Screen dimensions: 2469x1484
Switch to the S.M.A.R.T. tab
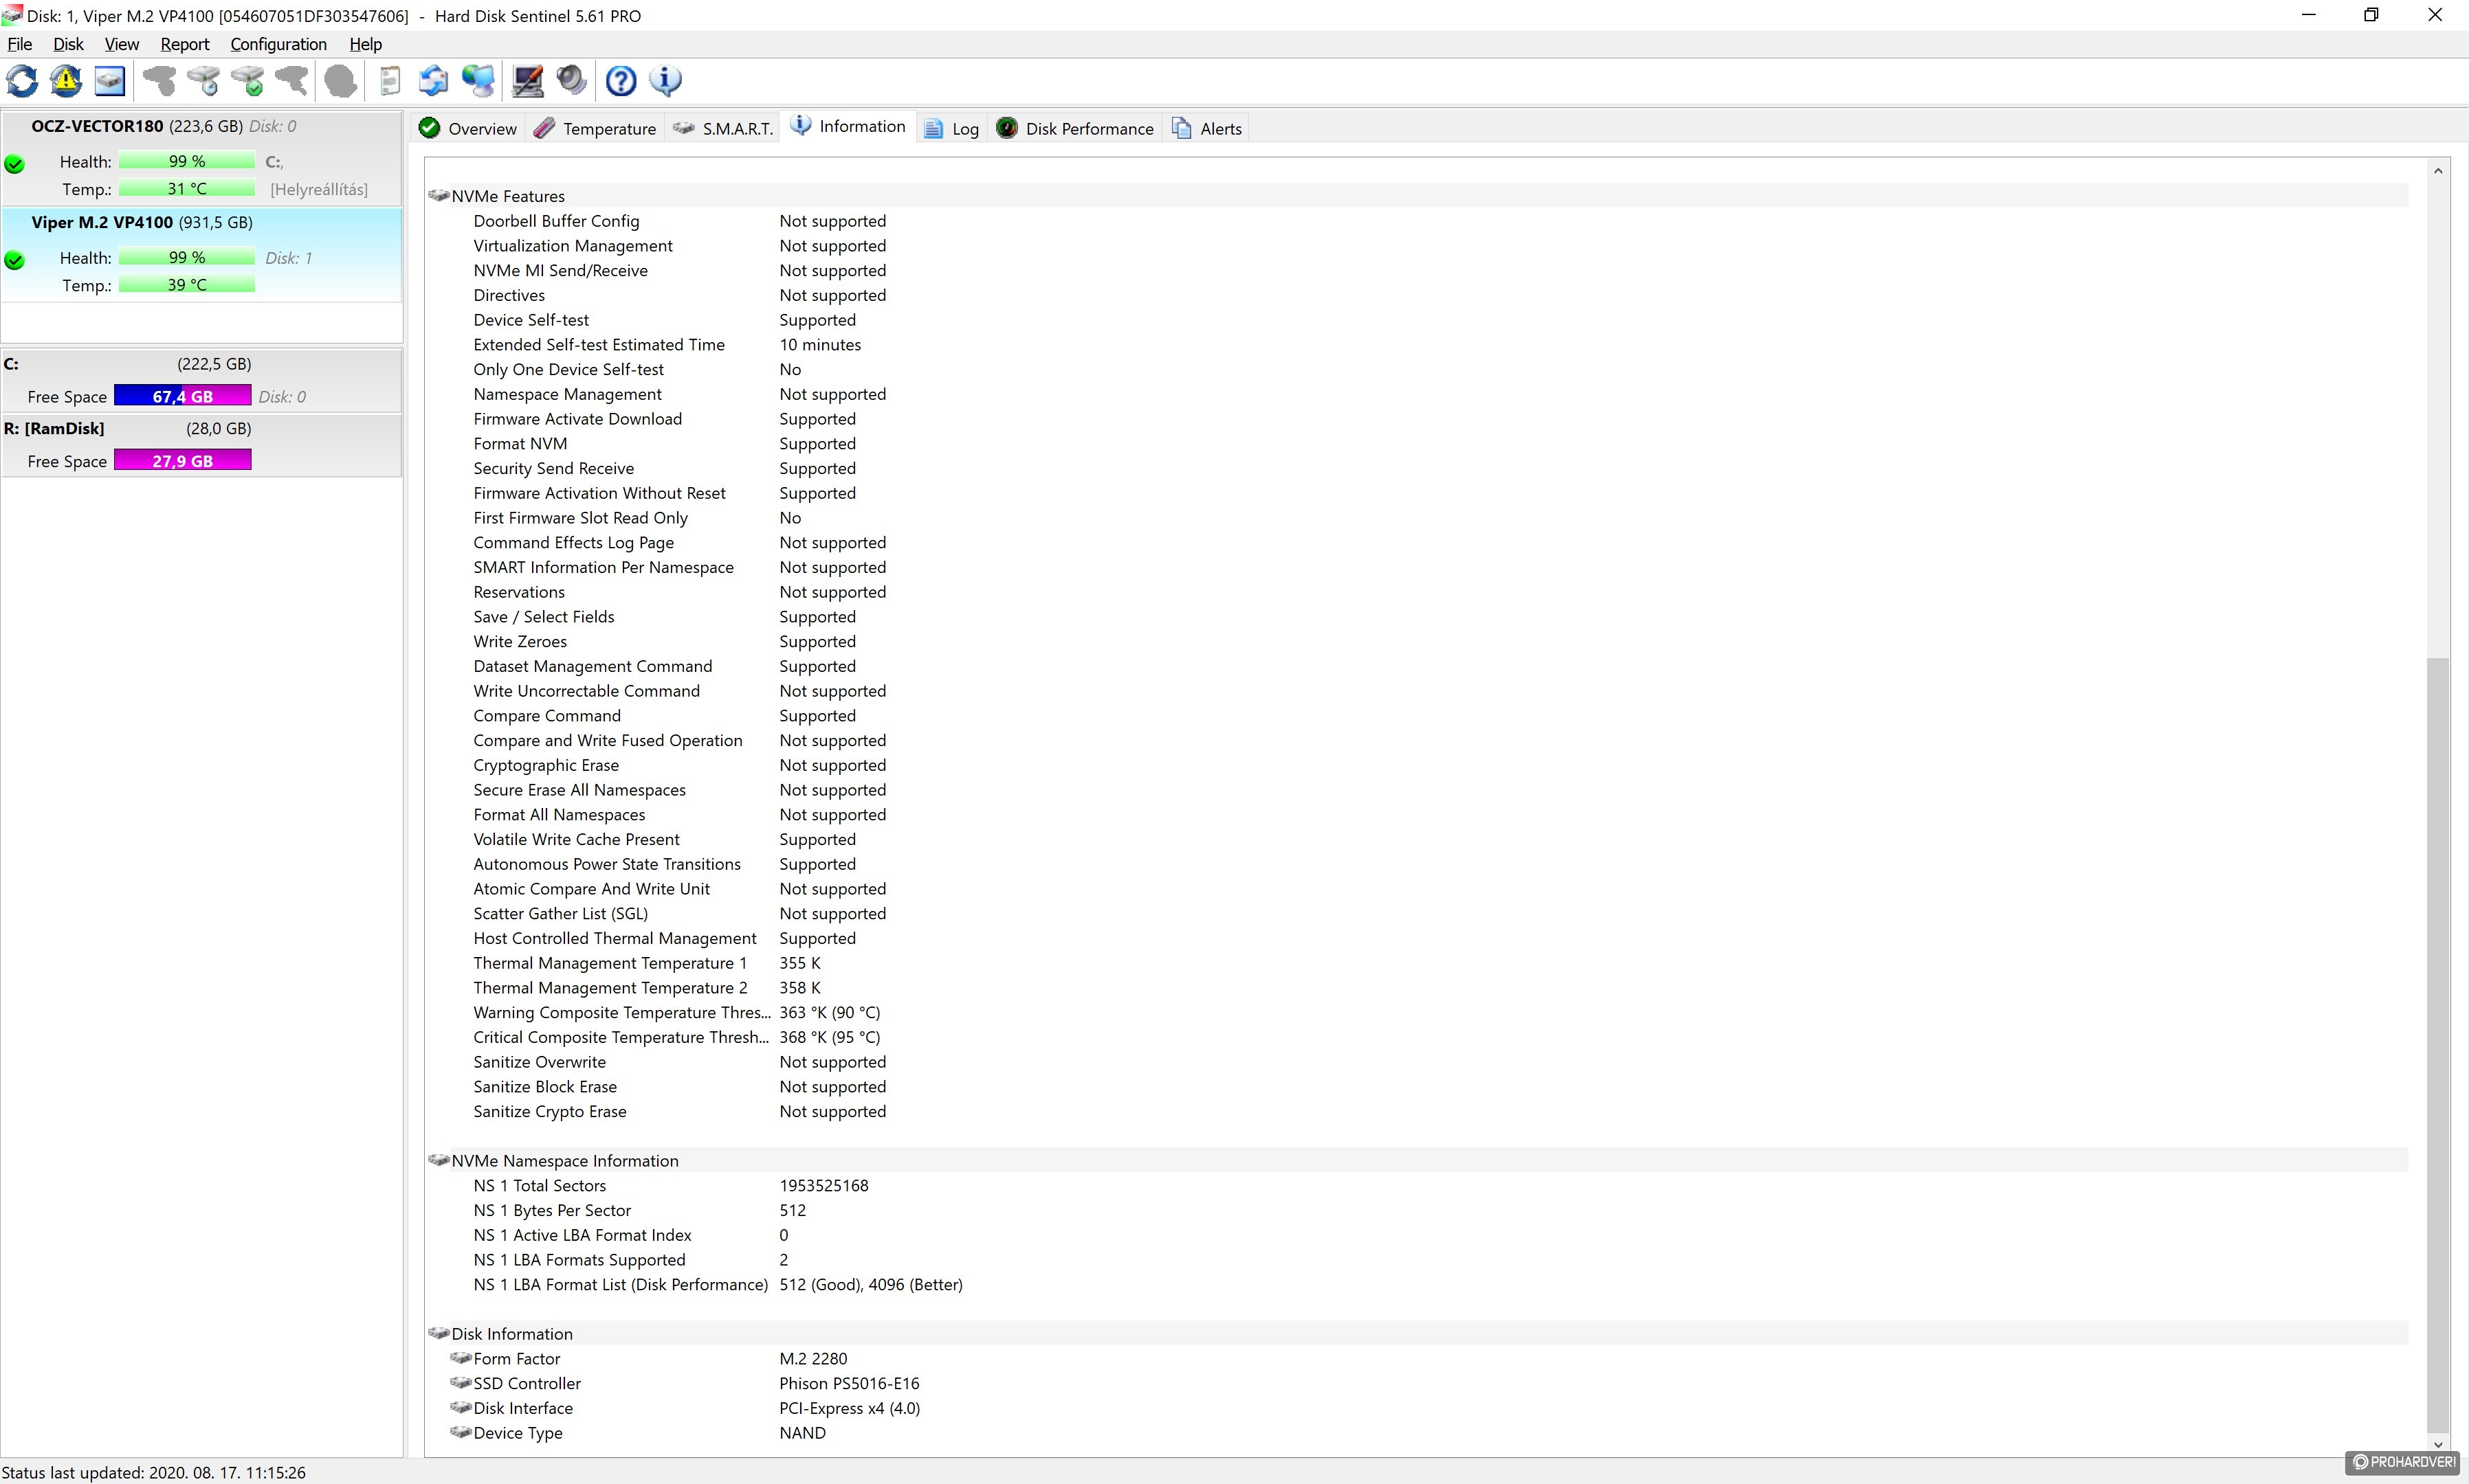[723, 129]
